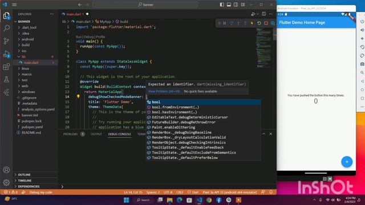Click emulator power button
365x205 pixels.
[362, 22]
